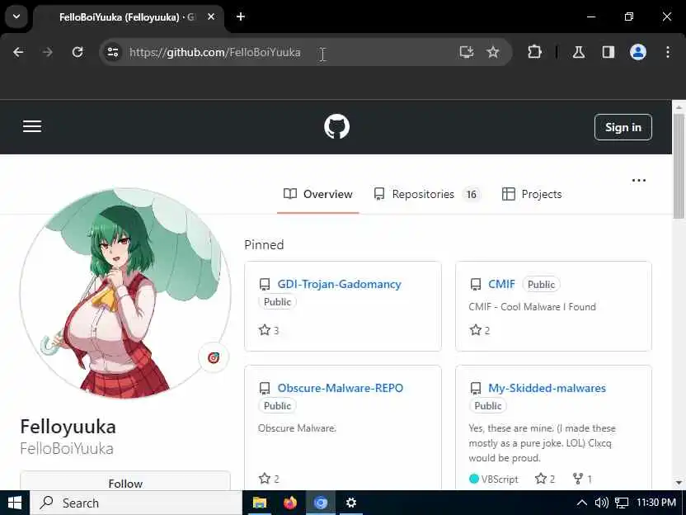Open the My-Skidded-malwares repository link

tap(547, 388)
